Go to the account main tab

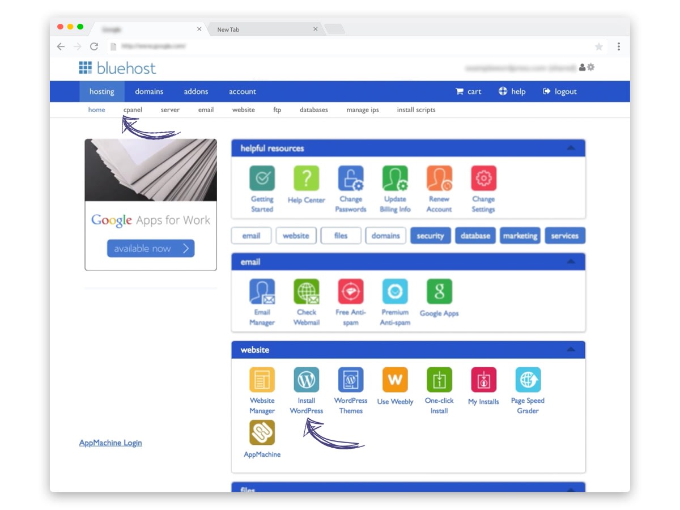(x=243, y=91)
